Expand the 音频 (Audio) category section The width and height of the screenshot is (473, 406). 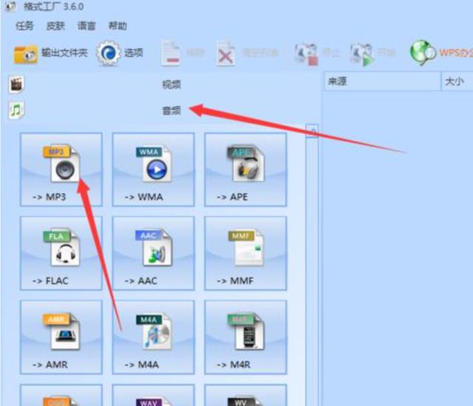pyautogui.click(x=163, y=110)
